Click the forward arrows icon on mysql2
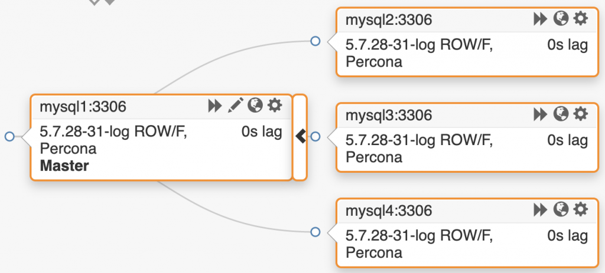This screenshot has width=605, height=273. [540, 19]
